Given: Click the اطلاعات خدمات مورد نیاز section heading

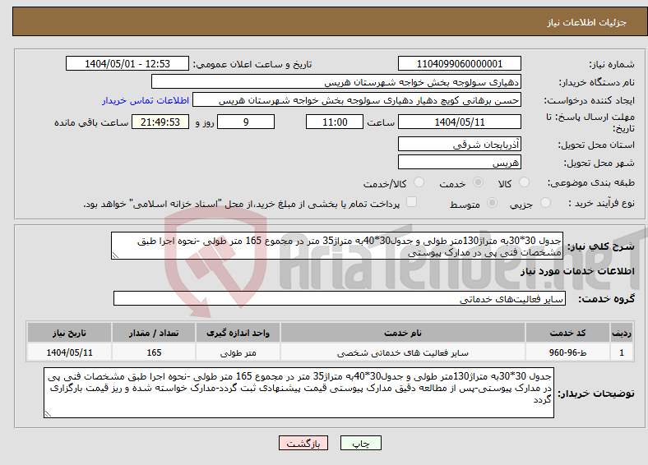Looking at the screenshot, I should tap(577, 271).
